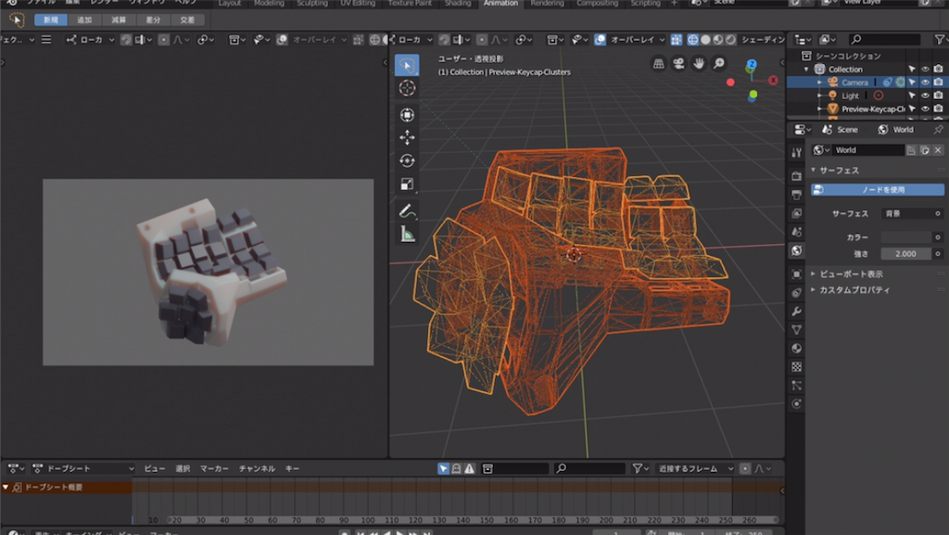This screenshot has height=535, width=949.
Task: Pin the properties editor context
Action: coord(938,130)
